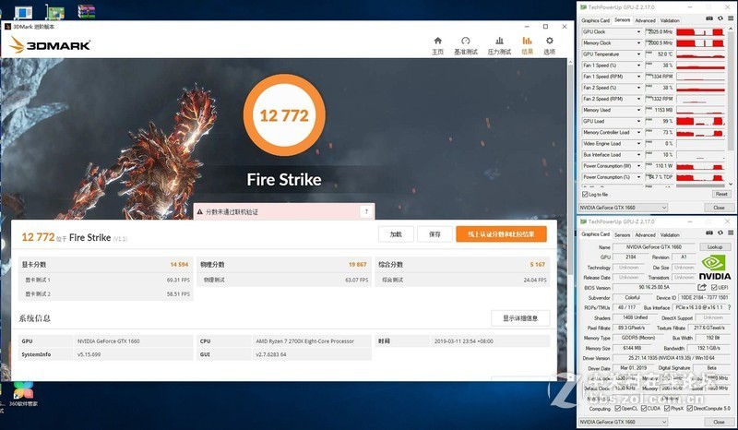Click the 加载 (load) button
Viewport: 738px width, 430px height.
pos(396,234)
